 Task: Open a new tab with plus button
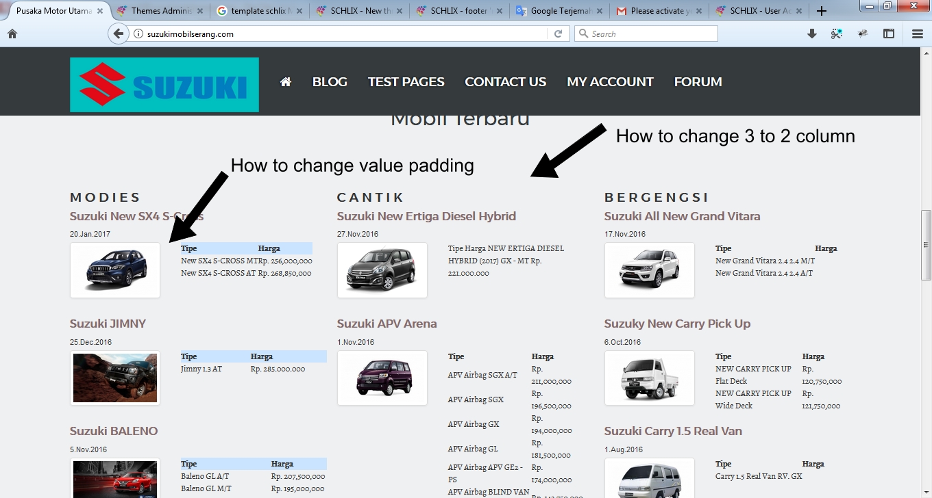(x=822, y=11)
